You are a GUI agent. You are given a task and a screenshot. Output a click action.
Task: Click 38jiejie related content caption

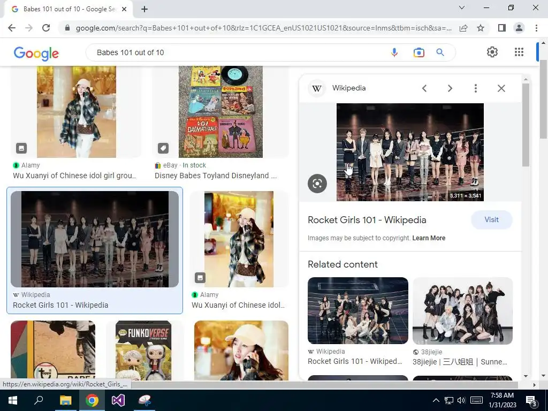point(460,362)
